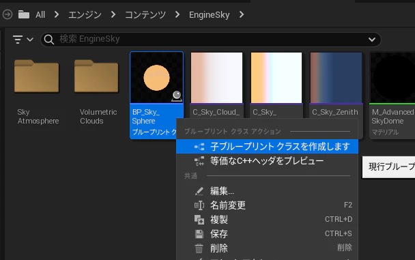Select the orange-white C_Sky_ curve thumbnail
The height and width of the screenshot is (260, 415).
[x=276, y=78]
